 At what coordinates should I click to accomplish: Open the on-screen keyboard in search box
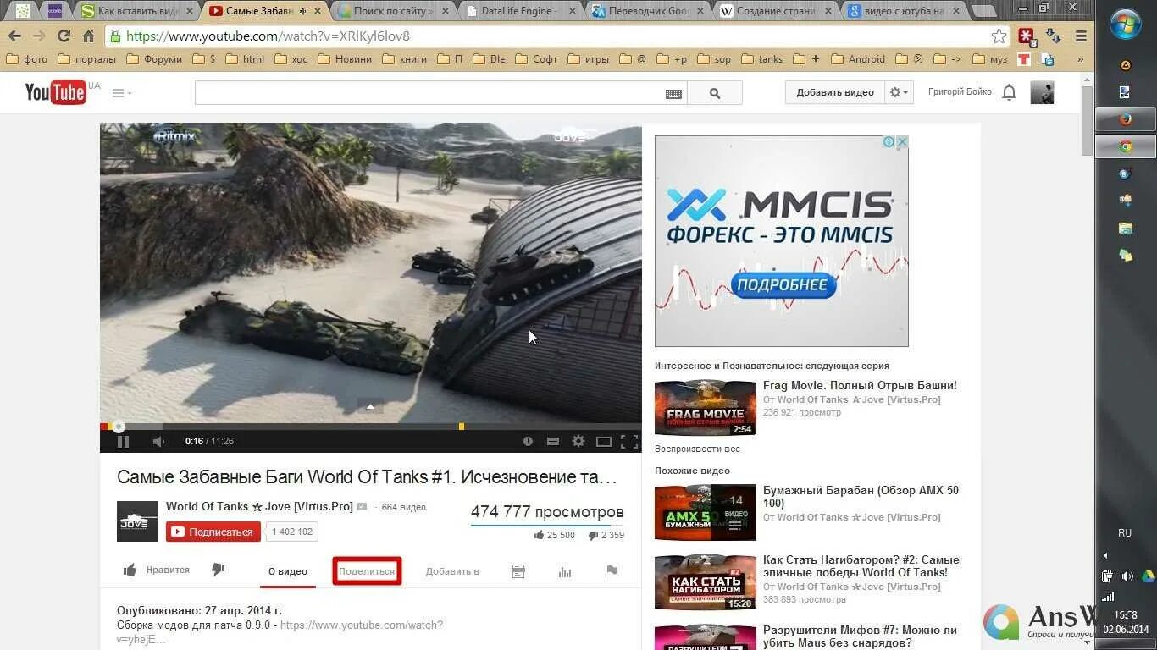pos(673,94)
